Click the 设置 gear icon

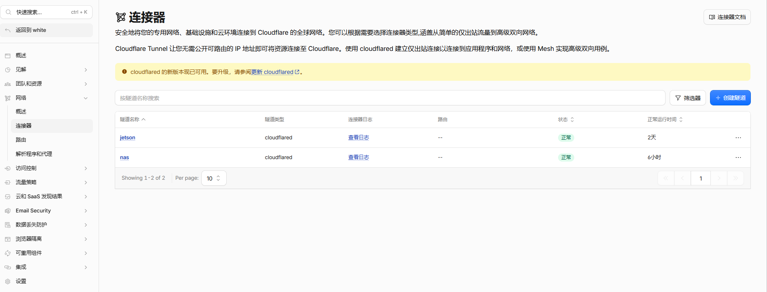[8, 281]
